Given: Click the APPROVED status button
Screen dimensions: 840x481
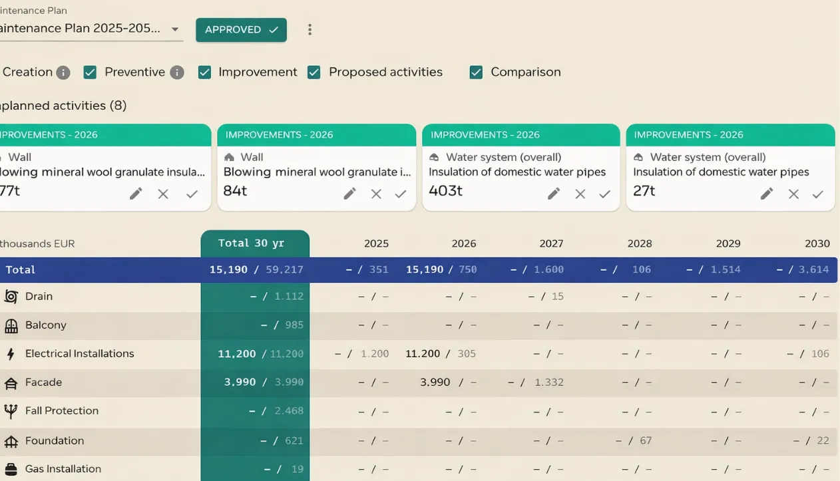Looking at the screenshot, I should [x=241, y=30].
